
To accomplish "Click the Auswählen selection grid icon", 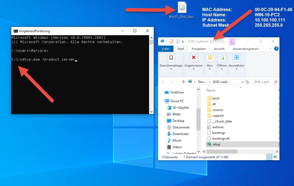I will click(x=237, y=58).
